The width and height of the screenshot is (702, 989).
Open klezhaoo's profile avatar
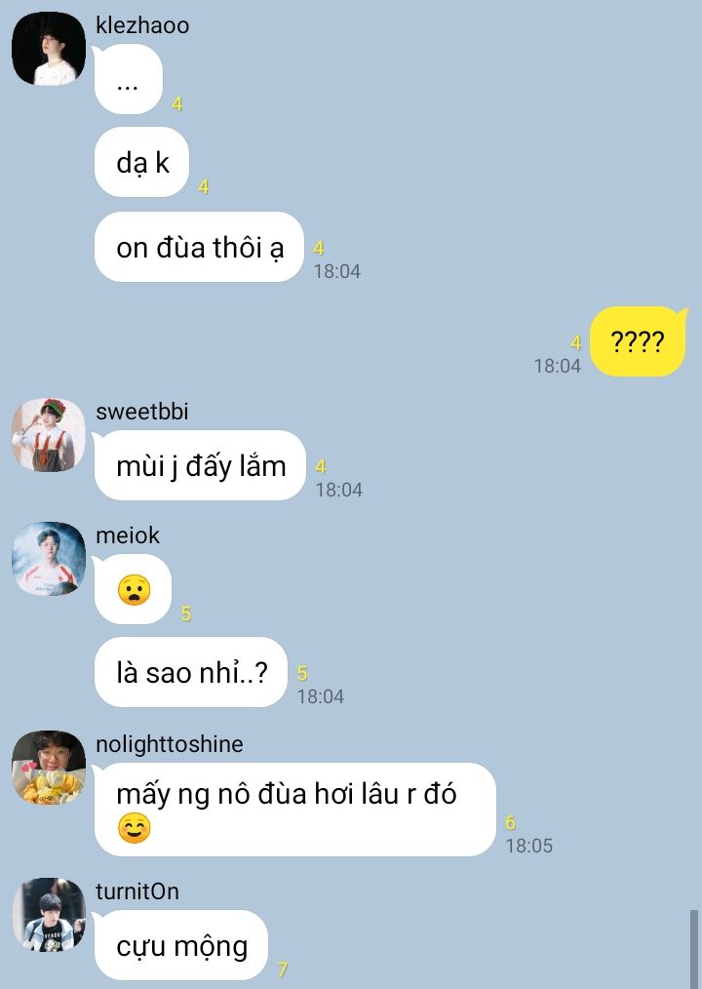pyautogui.click(x=49, y=48)
